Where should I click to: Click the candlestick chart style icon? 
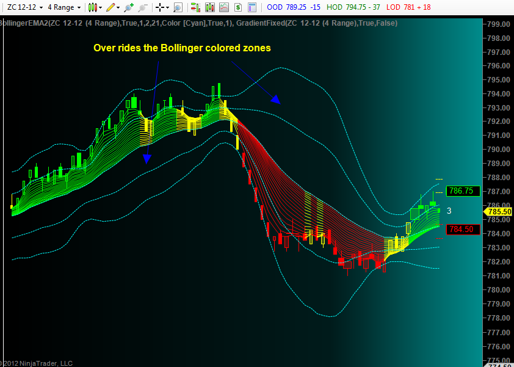click(x=93, y=7)
